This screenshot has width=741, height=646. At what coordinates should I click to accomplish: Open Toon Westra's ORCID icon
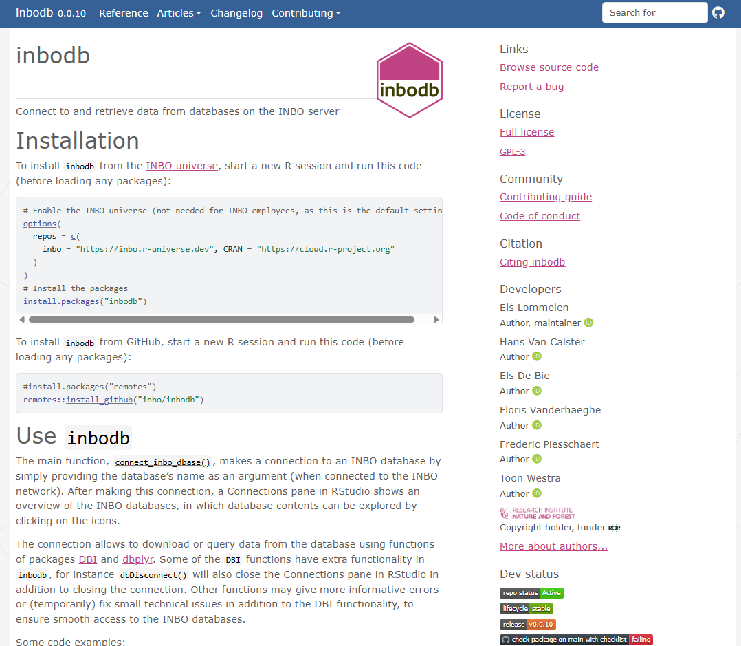point(537,493)
